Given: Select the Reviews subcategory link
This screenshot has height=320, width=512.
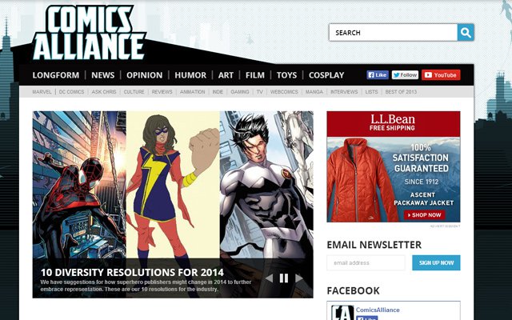Looking at the screenshot, I should (162, 92).
